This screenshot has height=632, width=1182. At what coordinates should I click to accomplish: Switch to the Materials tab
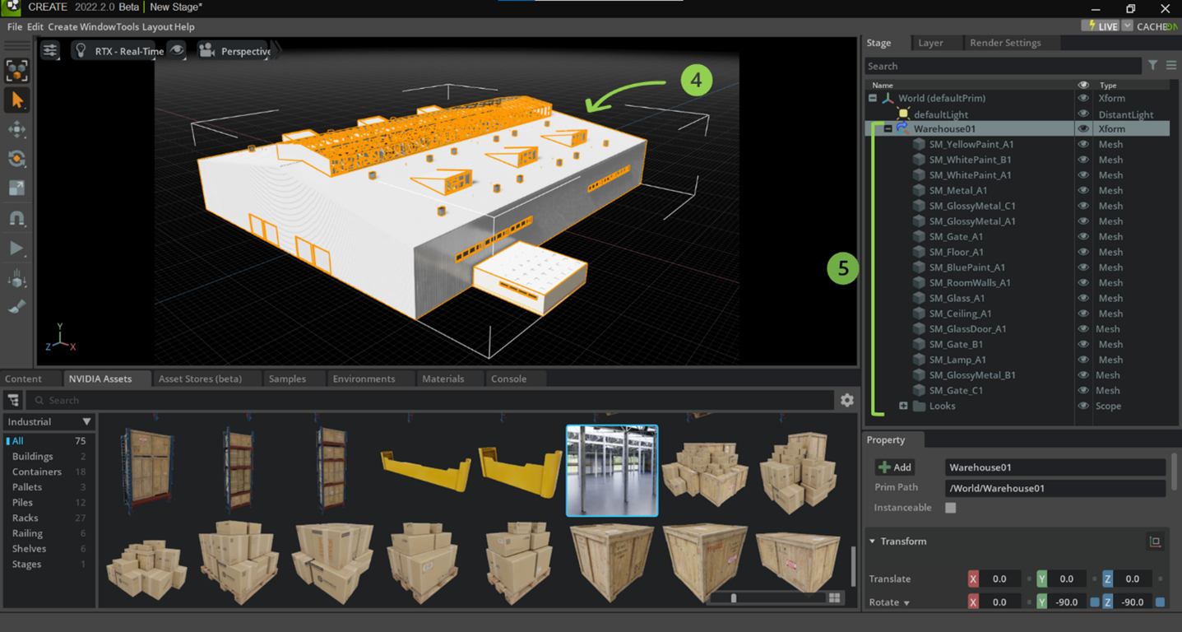click(443, 379)
